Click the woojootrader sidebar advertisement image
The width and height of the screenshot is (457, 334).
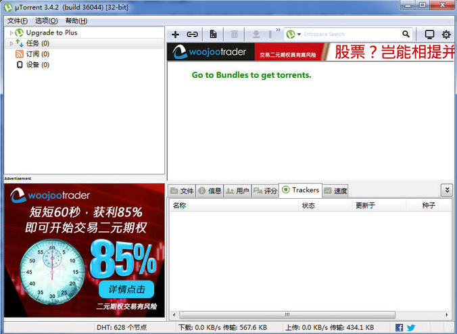point(85,250)
